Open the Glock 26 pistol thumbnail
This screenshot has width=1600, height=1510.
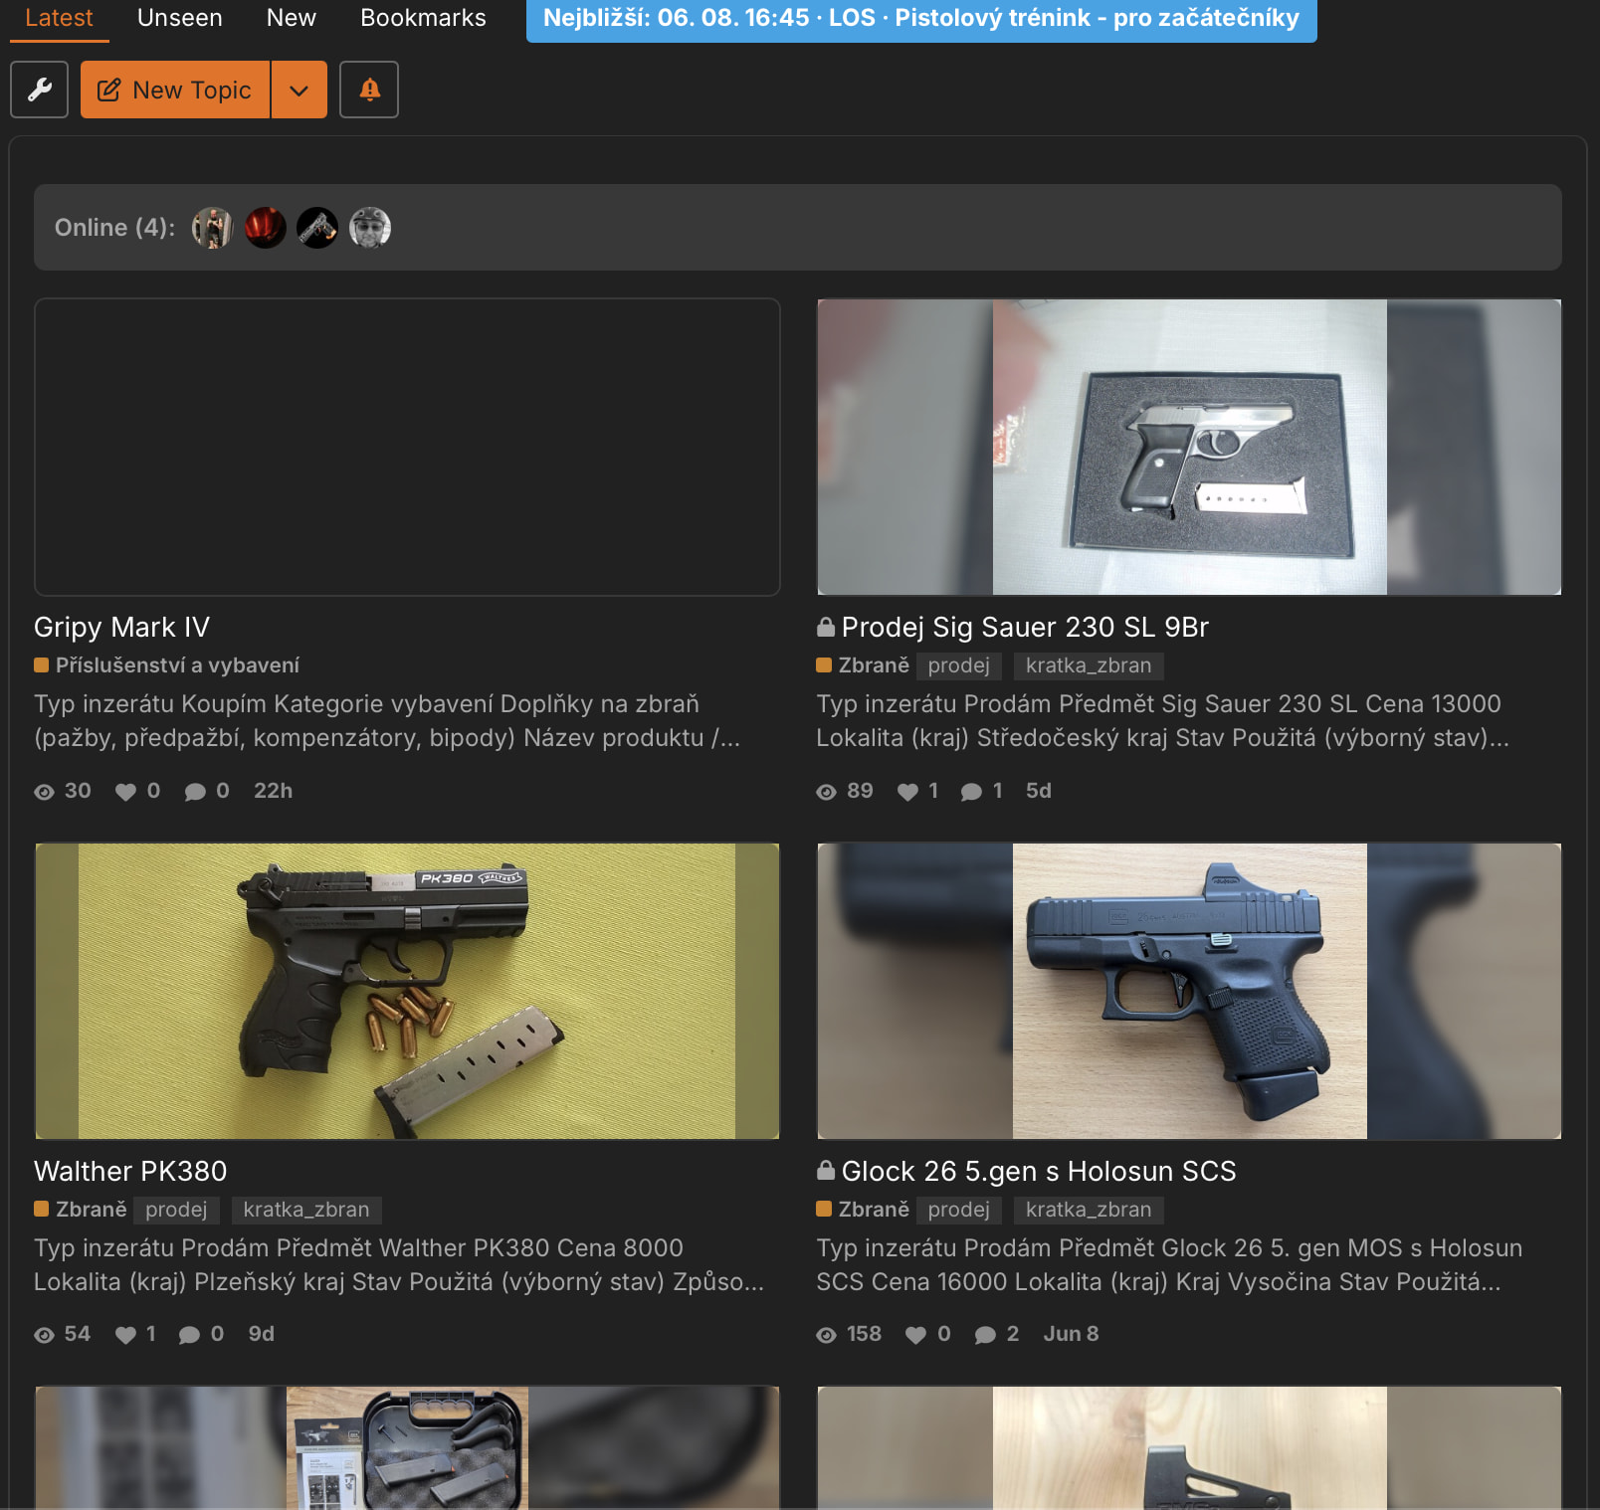(x=1189, y=991)
